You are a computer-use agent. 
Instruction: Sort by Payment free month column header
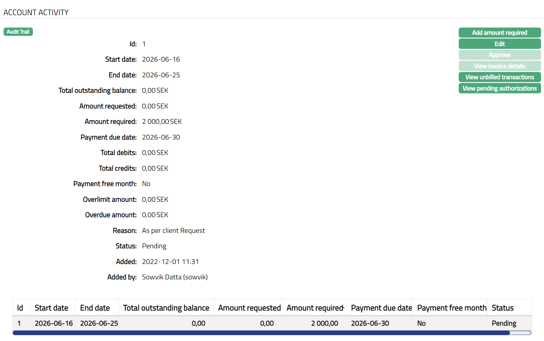click(x=452, y=308)
